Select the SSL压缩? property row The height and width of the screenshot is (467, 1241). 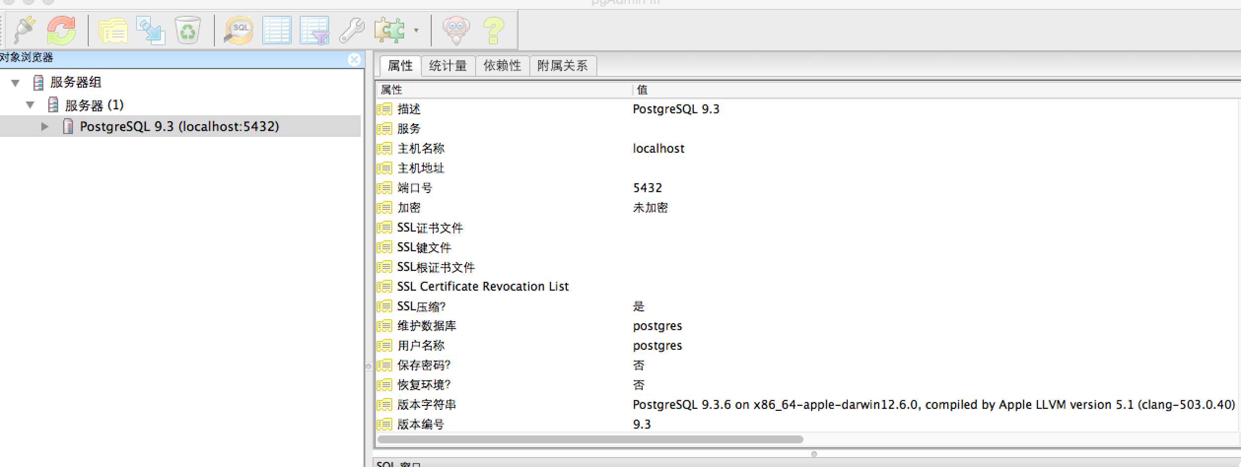pyautogui.click(x=808, y=306)
